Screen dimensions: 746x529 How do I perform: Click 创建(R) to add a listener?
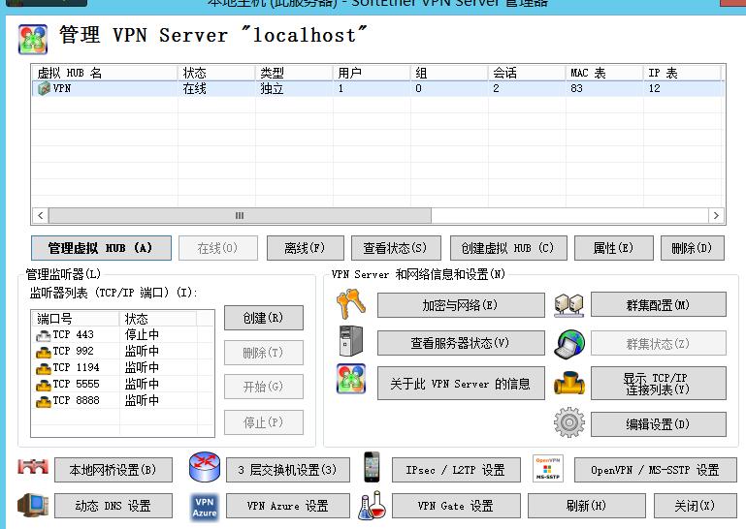pyautogui.click(x=263, y=318)
